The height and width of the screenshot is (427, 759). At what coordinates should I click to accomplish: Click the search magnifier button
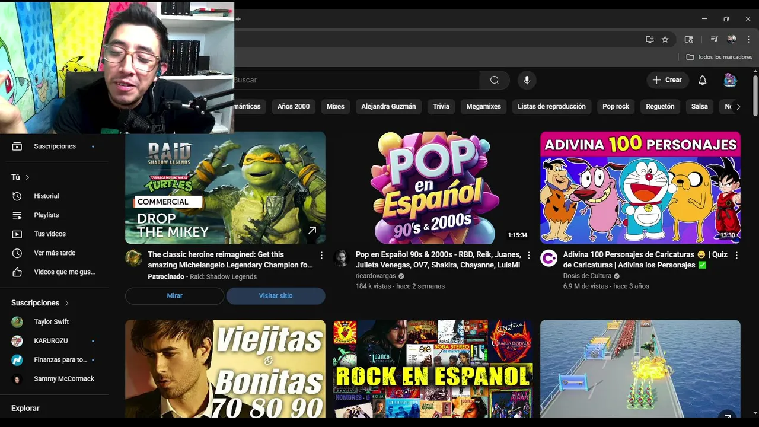(495, 80)
